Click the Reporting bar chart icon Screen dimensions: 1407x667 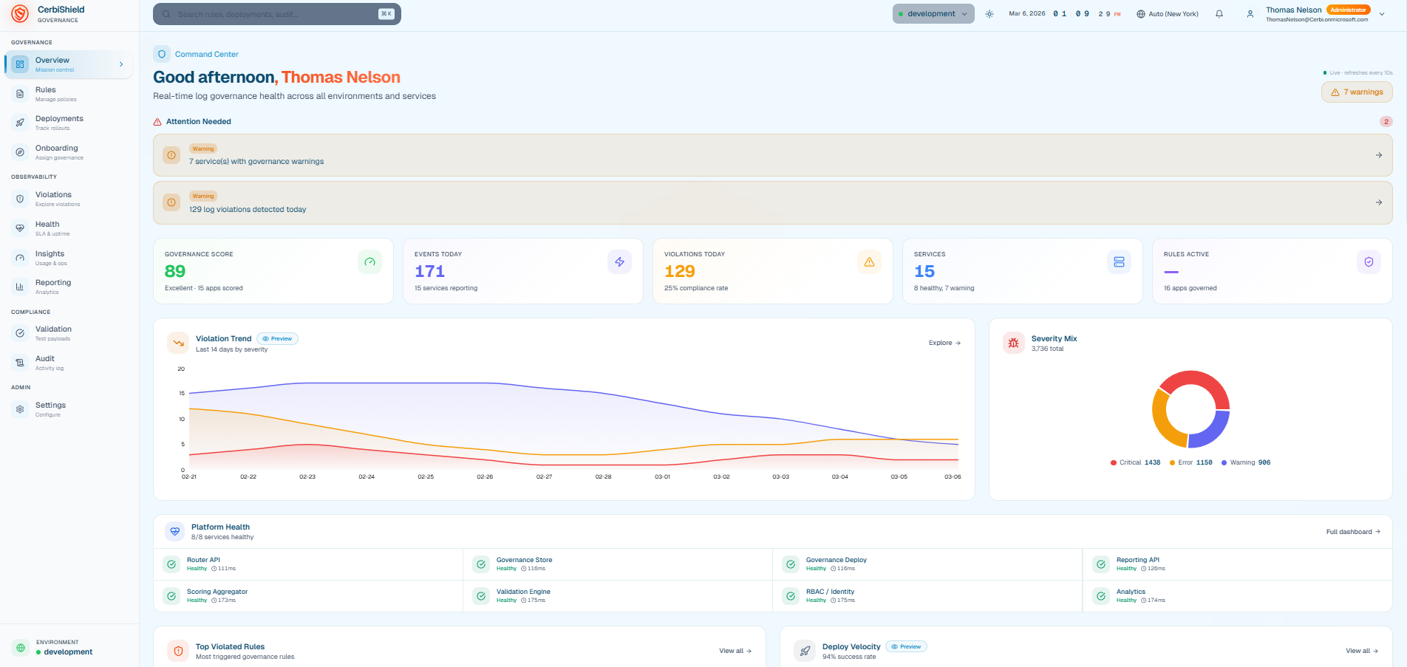20,287
